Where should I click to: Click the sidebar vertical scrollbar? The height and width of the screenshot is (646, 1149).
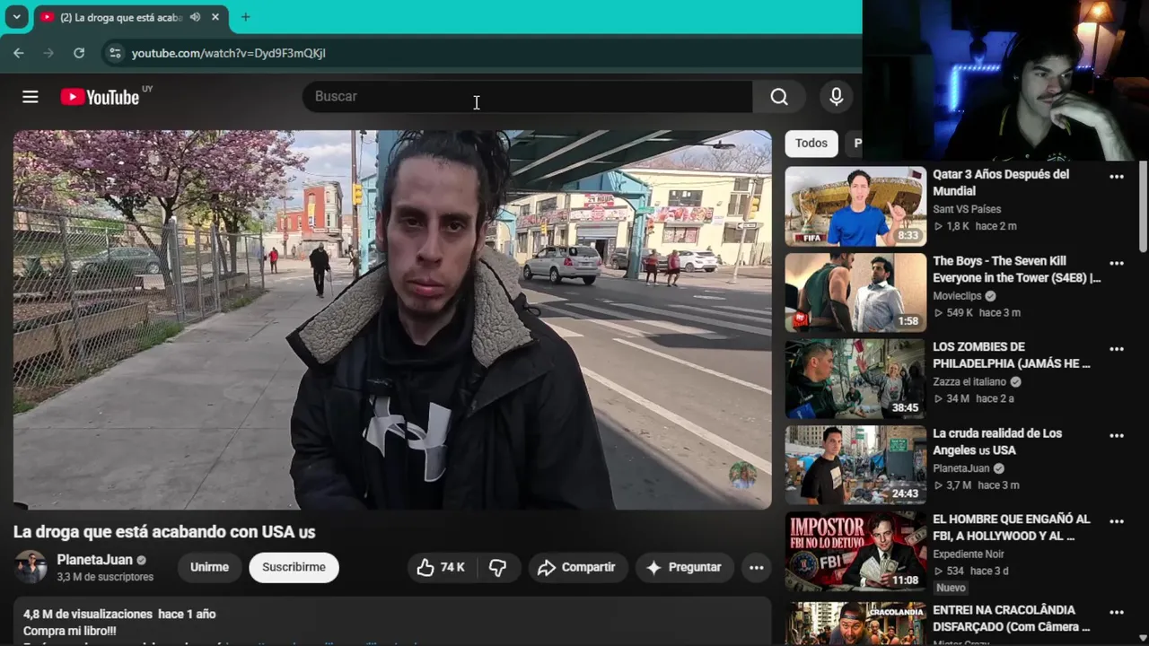pos(1143,206)
